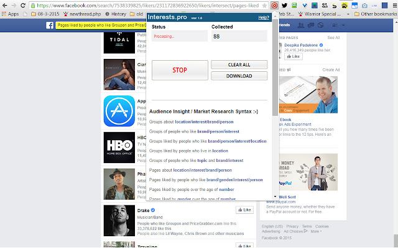
Task: Select 'Groups liked by people who live in location'
Action: click(188, 151)
